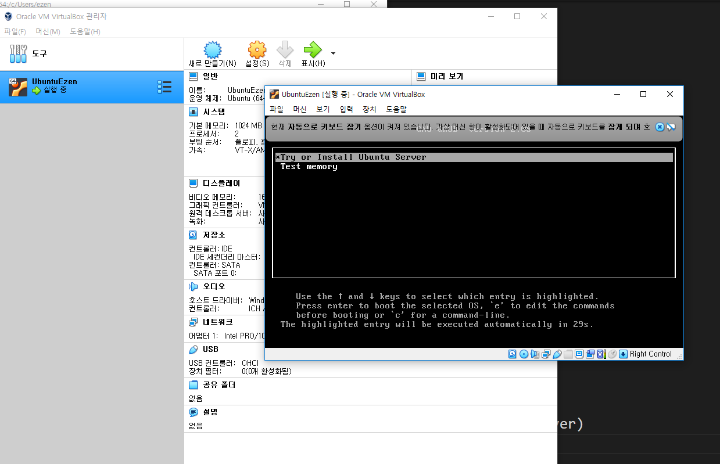Screen dimensions: 720x464
Task: Click the hard disk activity status icon
Action: coord(512,354)
